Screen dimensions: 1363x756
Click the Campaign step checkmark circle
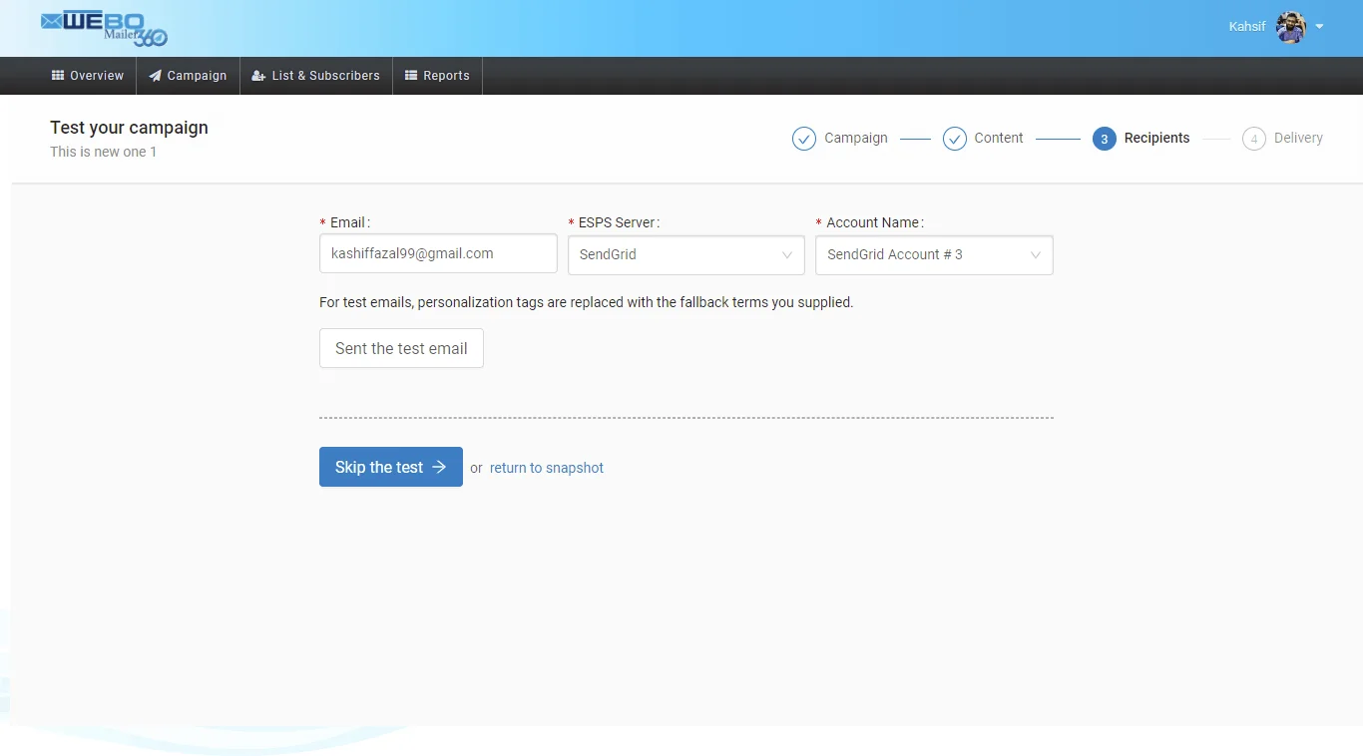click(x=804, y=139)
